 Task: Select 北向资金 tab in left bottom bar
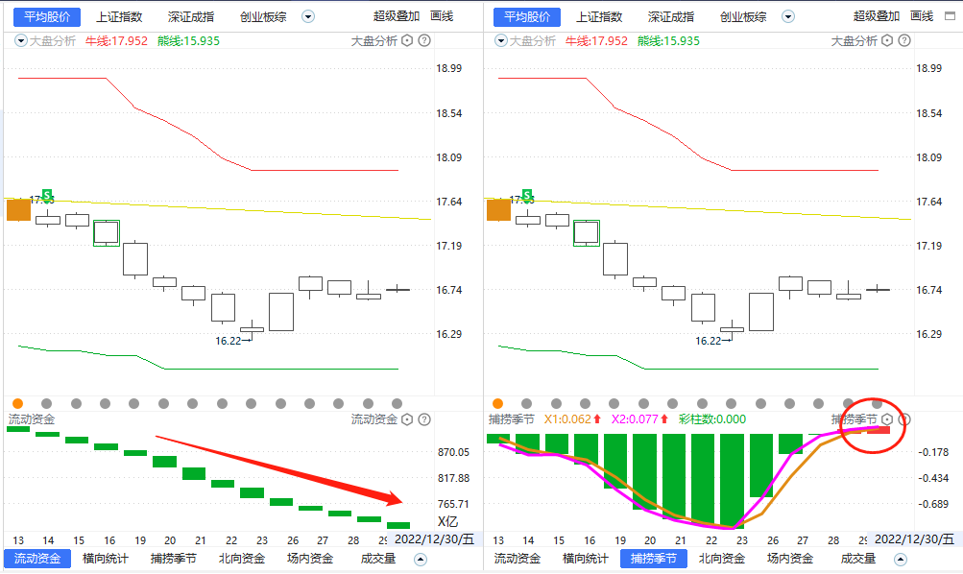(x=242, y=559)
